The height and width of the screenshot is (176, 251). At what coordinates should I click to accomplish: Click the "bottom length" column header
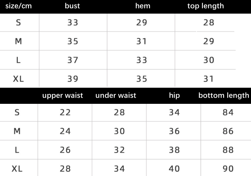pyautogui.click(x=224, y=95)
